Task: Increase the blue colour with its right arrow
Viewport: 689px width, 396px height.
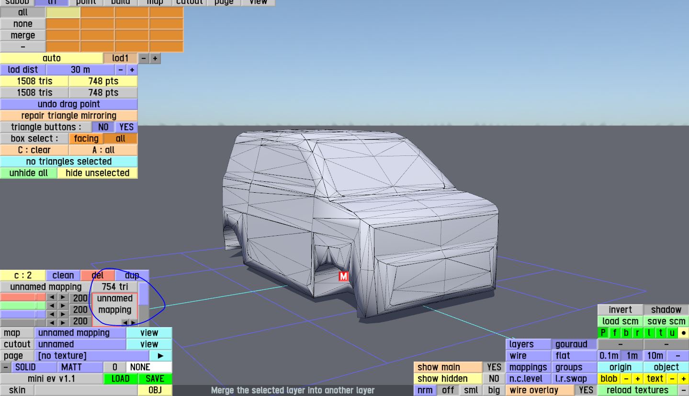Action: pyautogui.click(x=63, y=314)
